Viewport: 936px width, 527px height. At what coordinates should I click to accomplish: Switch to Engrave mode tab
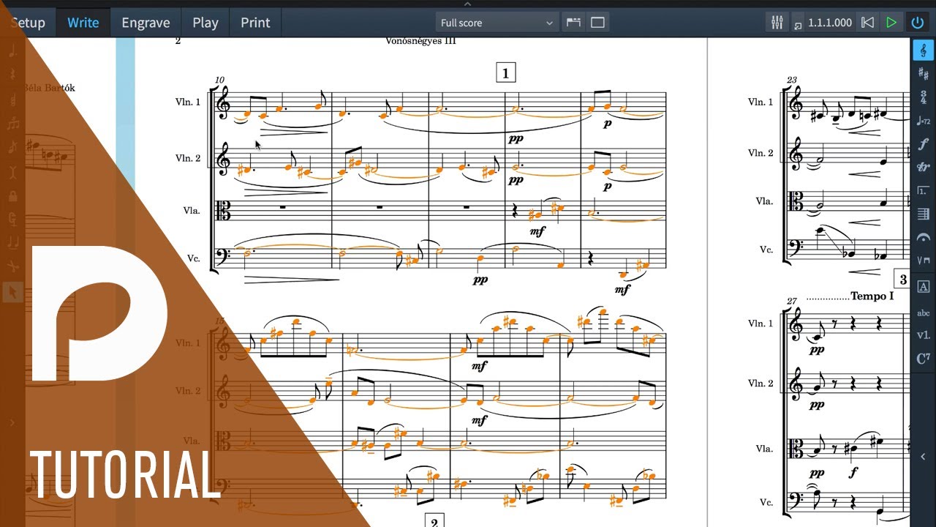pyautogui.click(x=146, y=23)
